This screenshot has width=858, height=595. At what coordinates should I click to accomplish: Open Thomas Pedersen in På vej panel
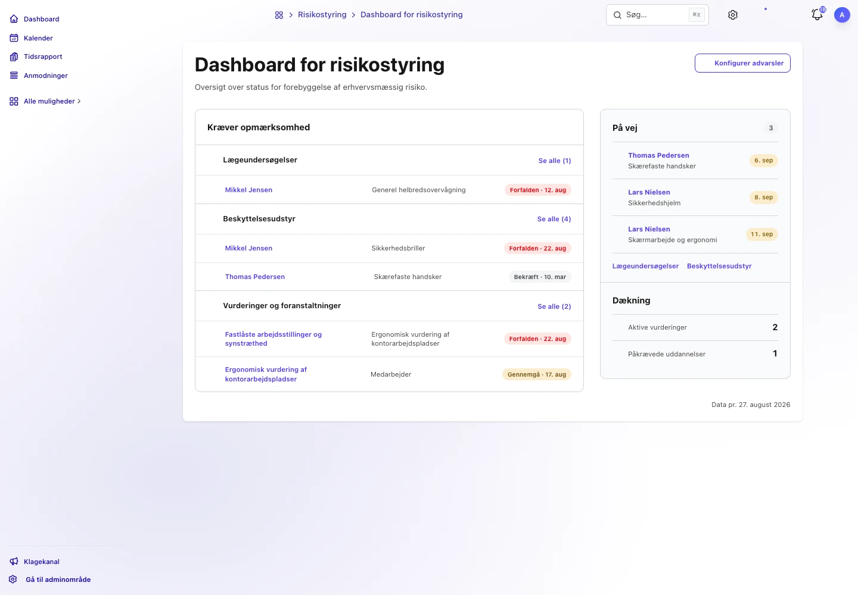(x=658, y=155)
